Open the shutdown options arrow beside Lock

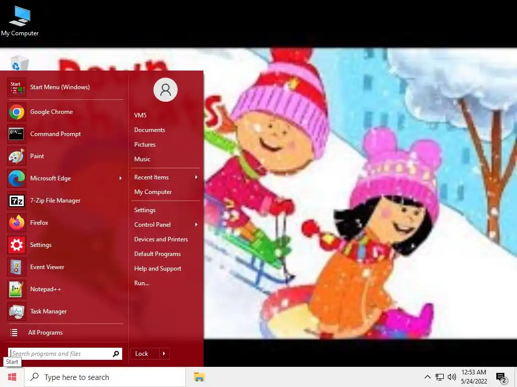tap(164, 354)
